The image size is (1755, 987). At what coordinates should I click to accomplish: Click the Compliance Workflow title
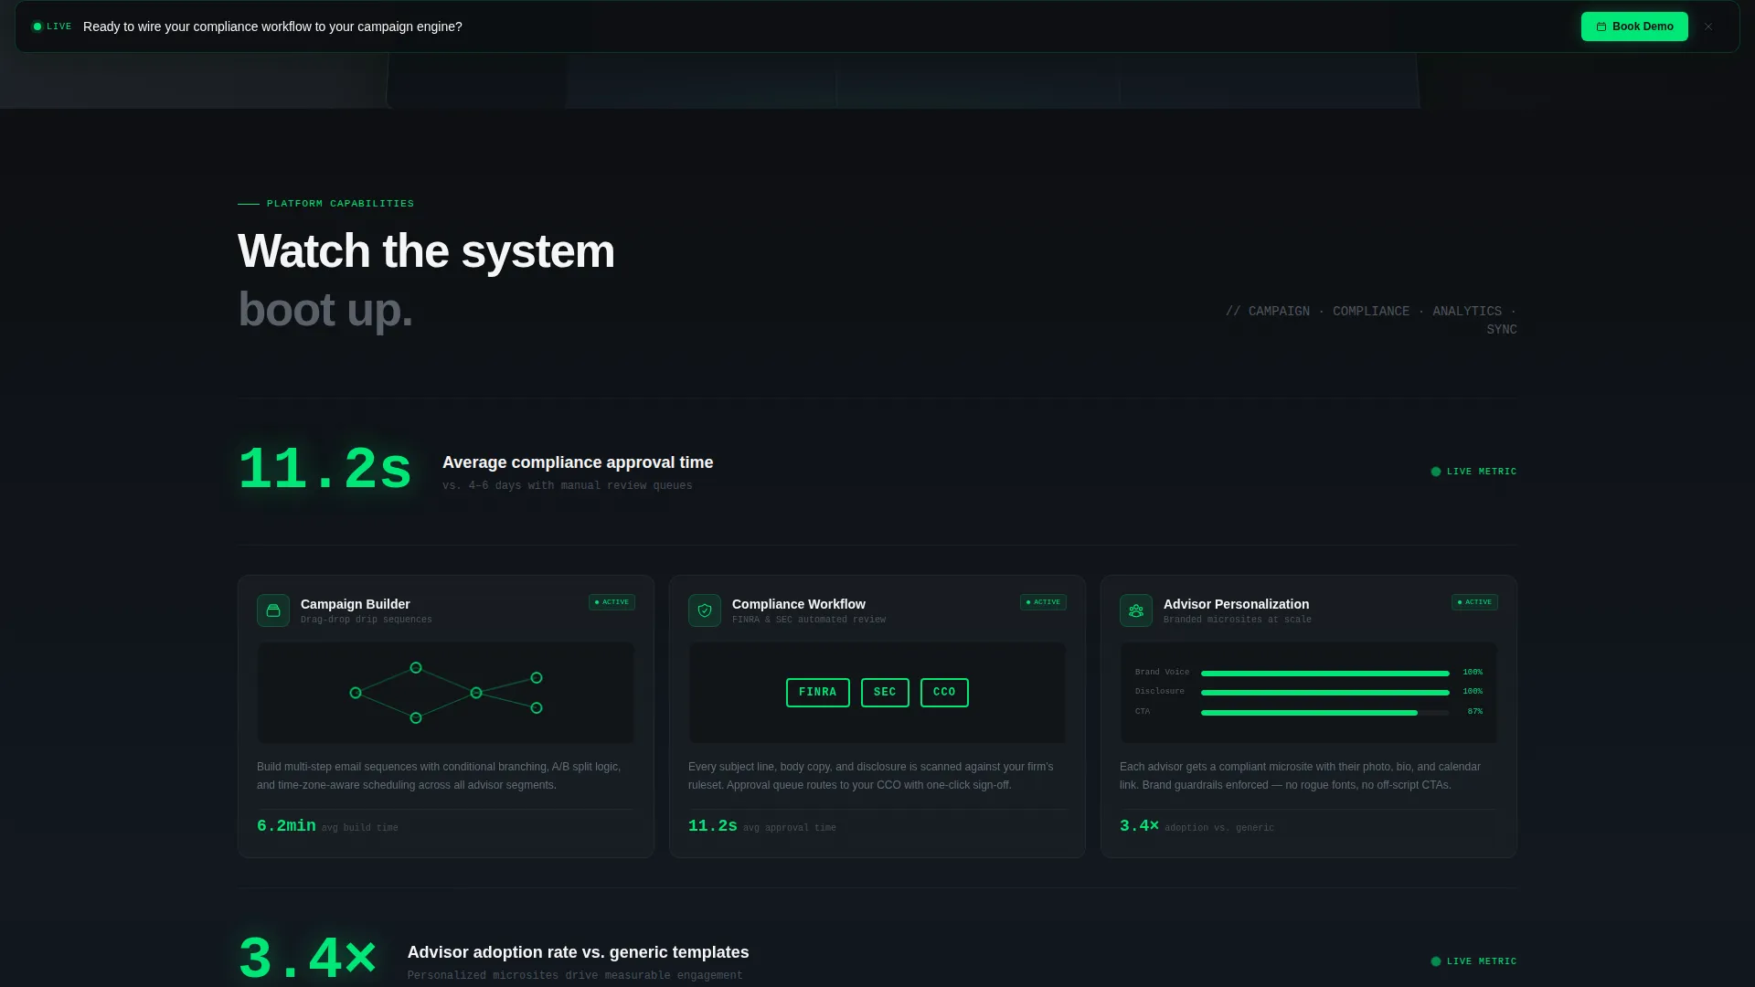pyautogui.click(x=798, y=604)
